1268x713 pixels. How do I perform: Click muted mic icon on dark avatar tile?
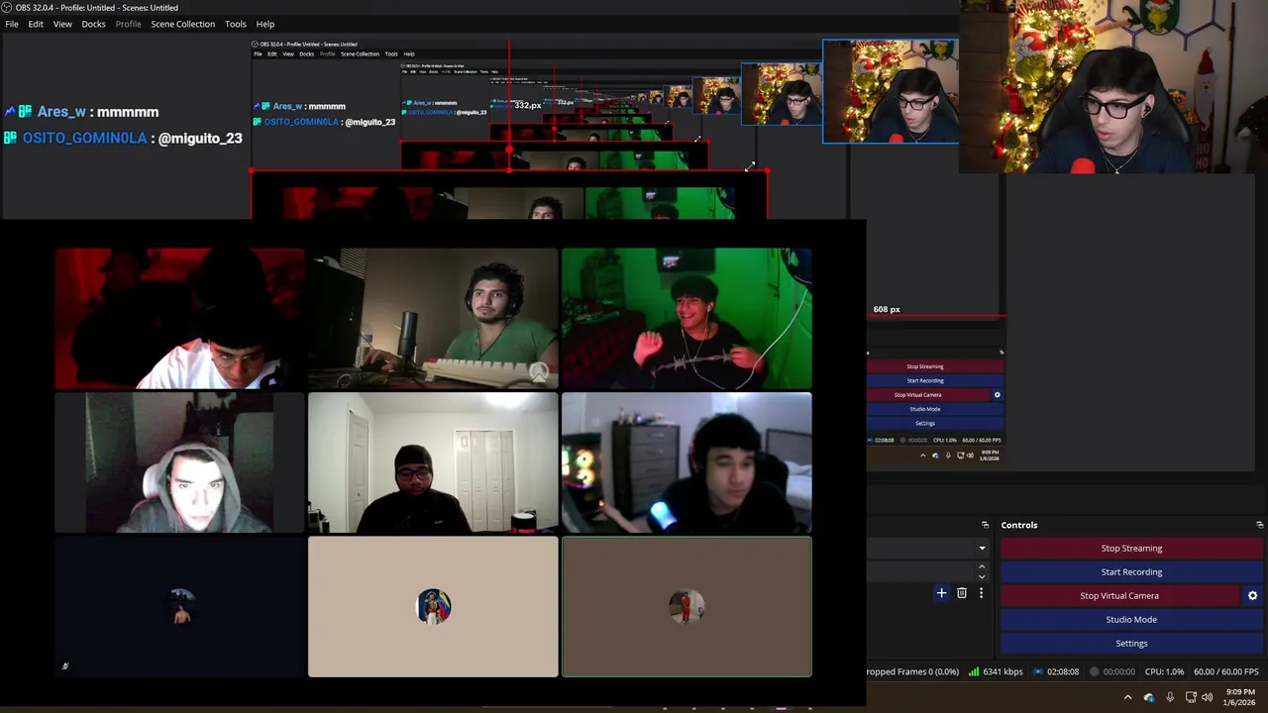[x=65, y=666]
